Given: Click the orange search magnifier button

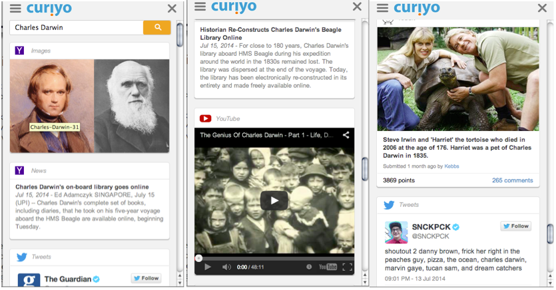Looking at the screenshot, I should pos(157,27).
